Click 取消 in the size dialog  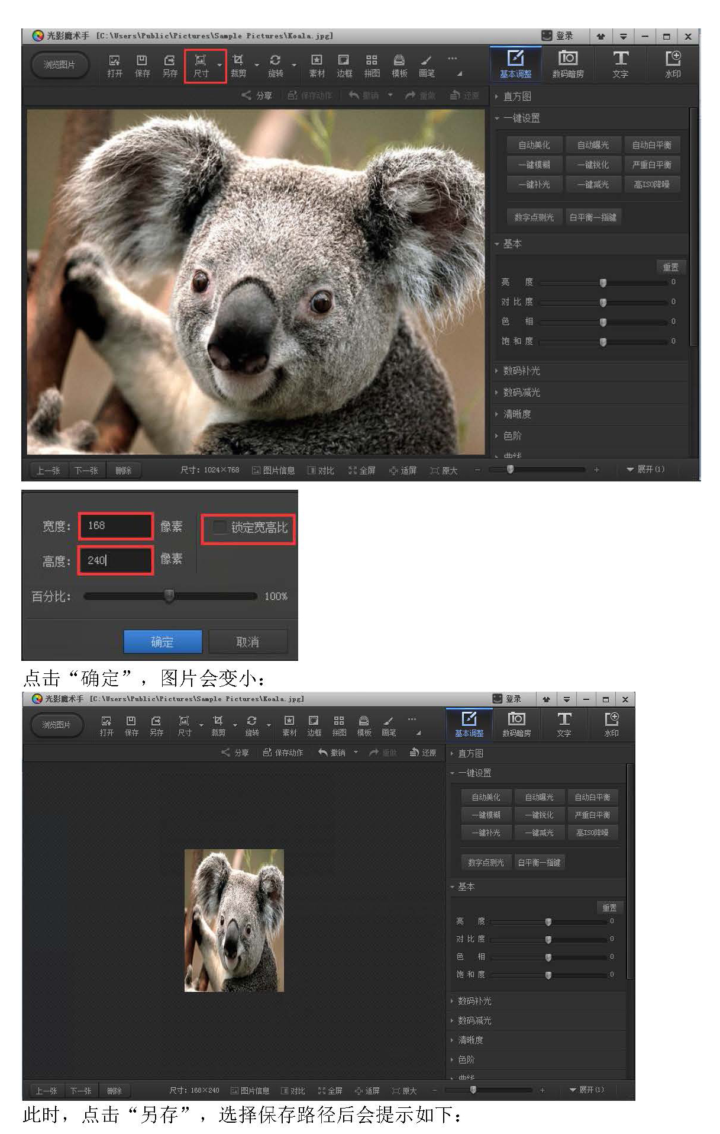pos(248,641)
